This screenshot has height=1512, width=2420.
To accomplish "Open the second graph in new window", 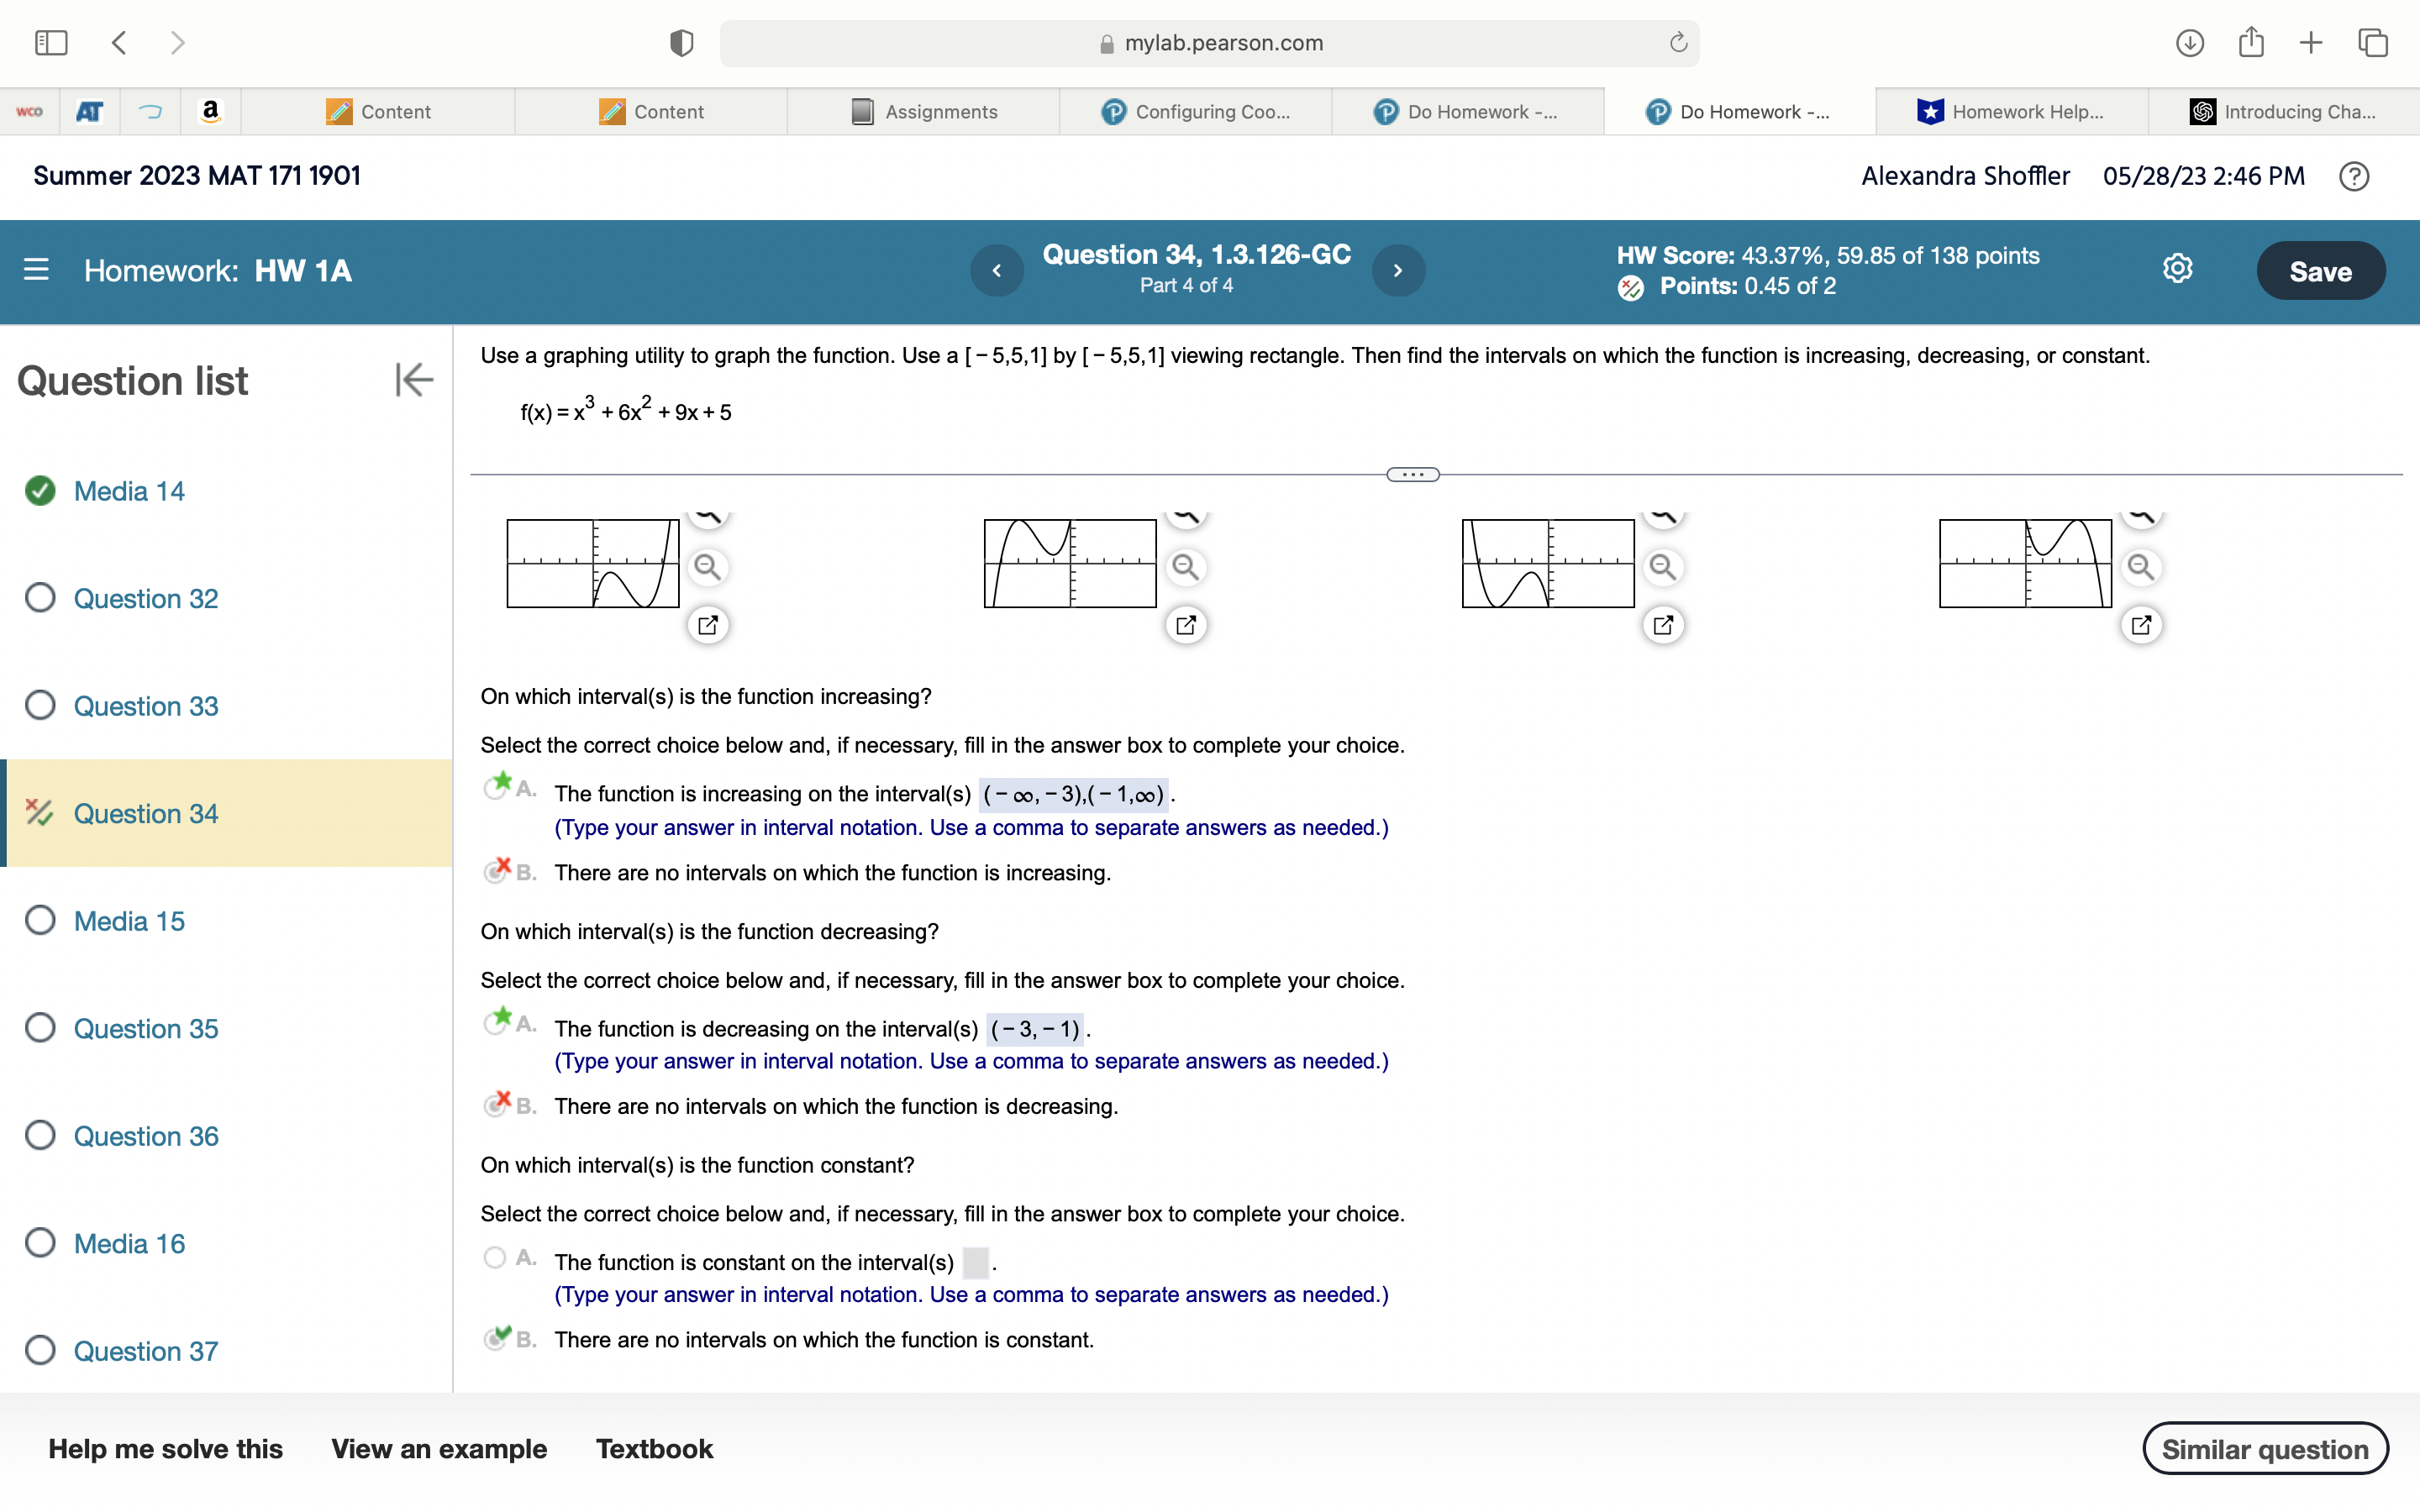I will 1186,625.
